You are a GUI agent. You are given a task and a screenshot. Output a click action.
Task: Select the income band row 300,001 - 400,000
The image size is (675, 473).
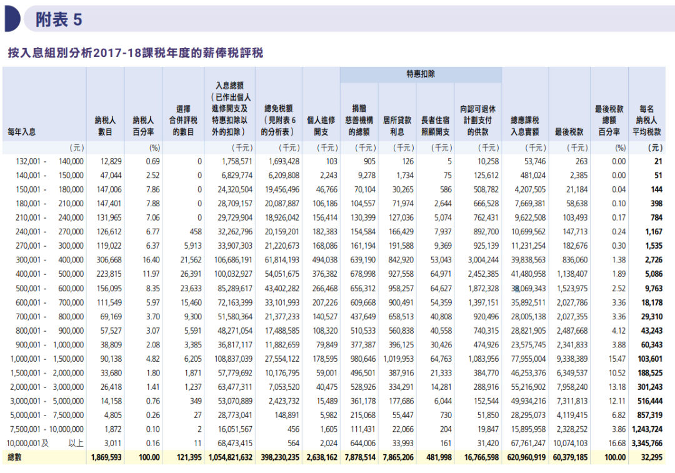pos(44,258)
